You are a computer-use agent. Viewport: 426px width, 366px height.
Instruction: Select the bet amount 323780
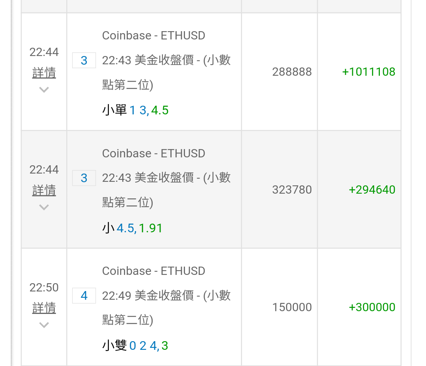click(x=292, y=190)
